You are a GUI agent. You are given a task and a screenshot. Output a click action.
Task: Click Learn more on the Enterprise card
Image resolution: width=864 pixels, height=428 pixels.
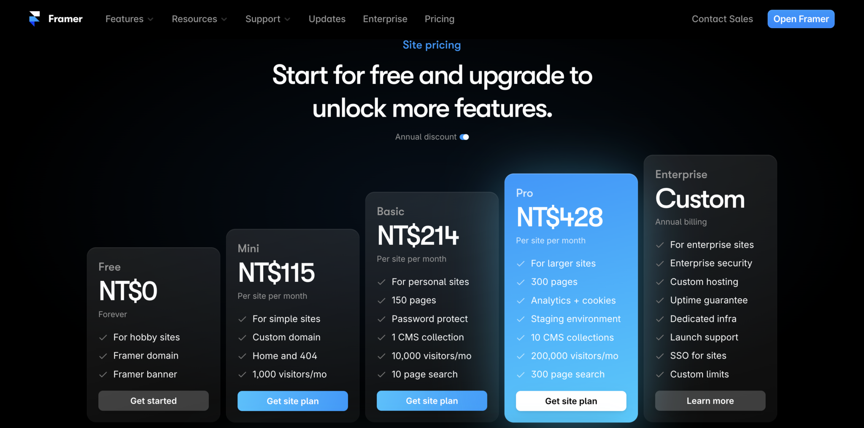coord(710,401)
